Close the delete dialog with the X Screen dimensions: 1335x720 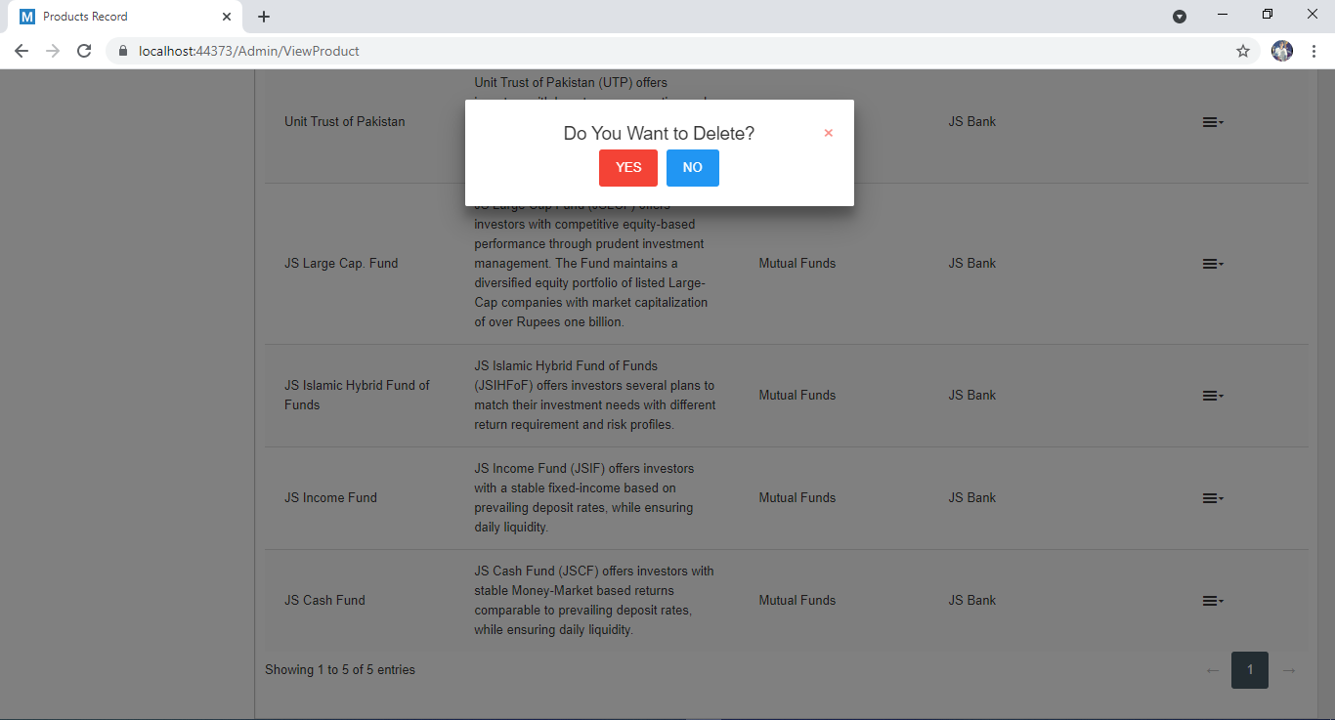(x=829, y=133)
